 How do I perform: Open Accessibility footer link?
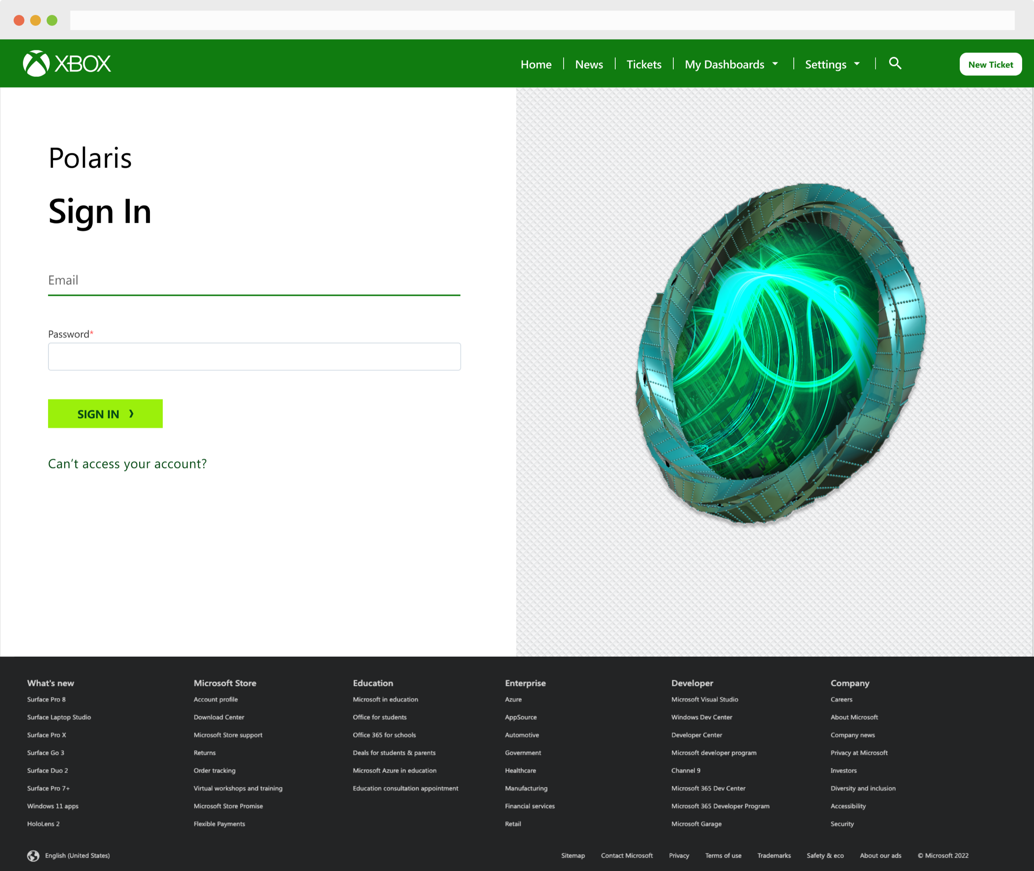tap(848, 806)
